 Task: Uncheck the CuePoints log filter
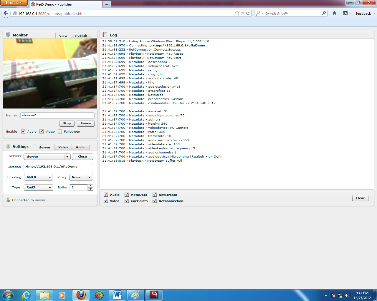126,200
